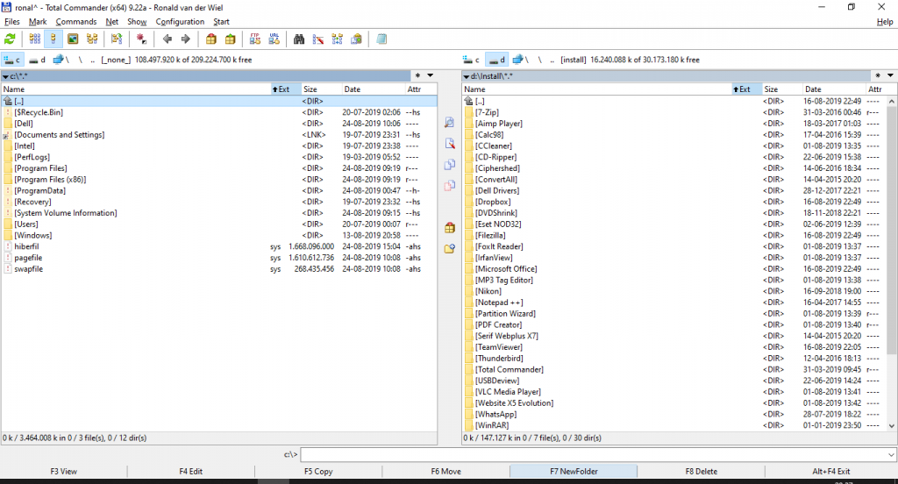Click the copy names to clipboard icon

point(356,39)
